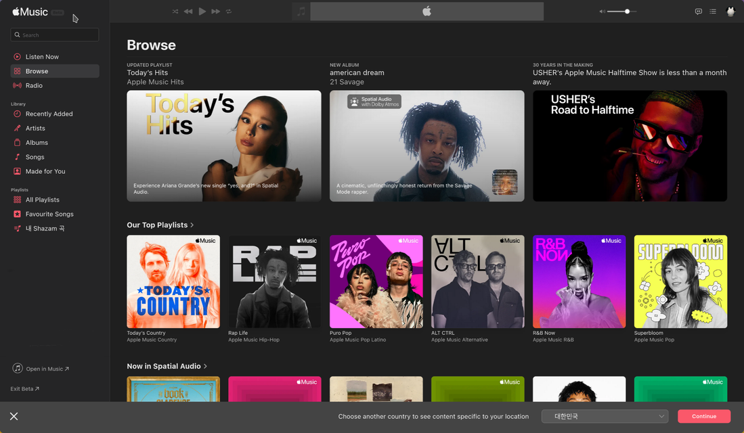Image resolution: width=744 pixels, height=433 pixels.
Task: Click the 21 Savage artist link
Action: pos(347,82)
